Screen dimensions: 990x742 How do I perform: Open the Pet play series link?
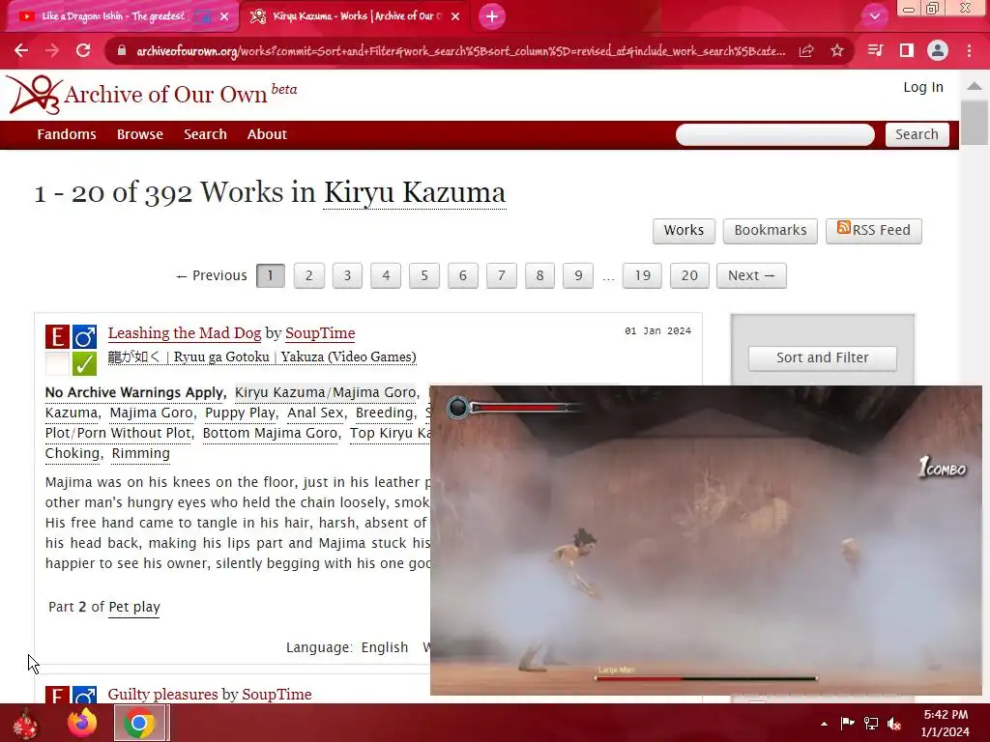pos(134,607)
